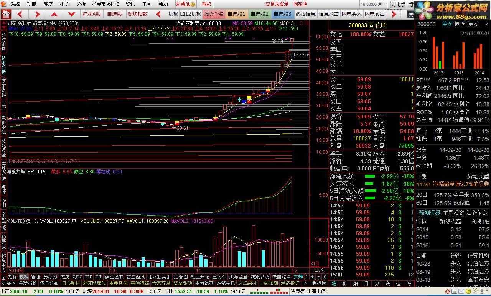Select the 模板 indicator tab
Screen dimensions: 491x296
(24, 276)
